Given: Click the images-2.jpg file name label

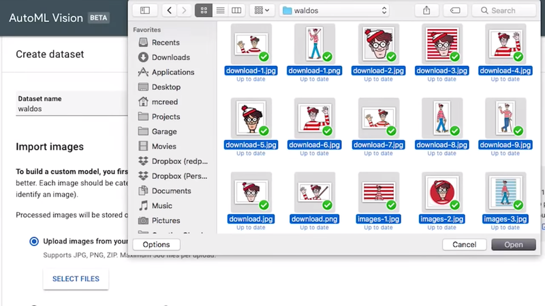Looking at the screenshot, I should pos(441,219).
